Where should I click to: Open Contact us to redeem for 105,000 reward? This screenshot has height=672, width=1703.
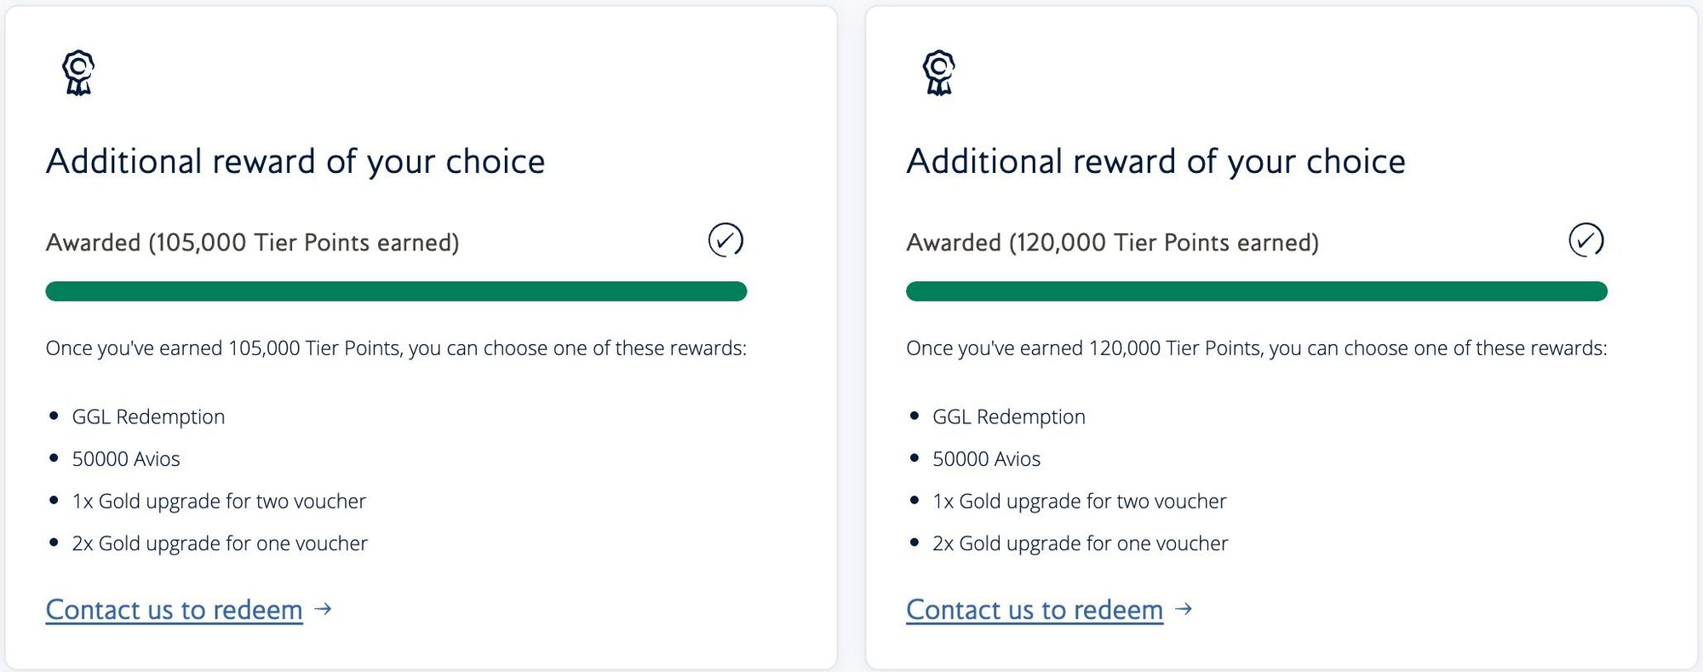(x=175, y=610)
